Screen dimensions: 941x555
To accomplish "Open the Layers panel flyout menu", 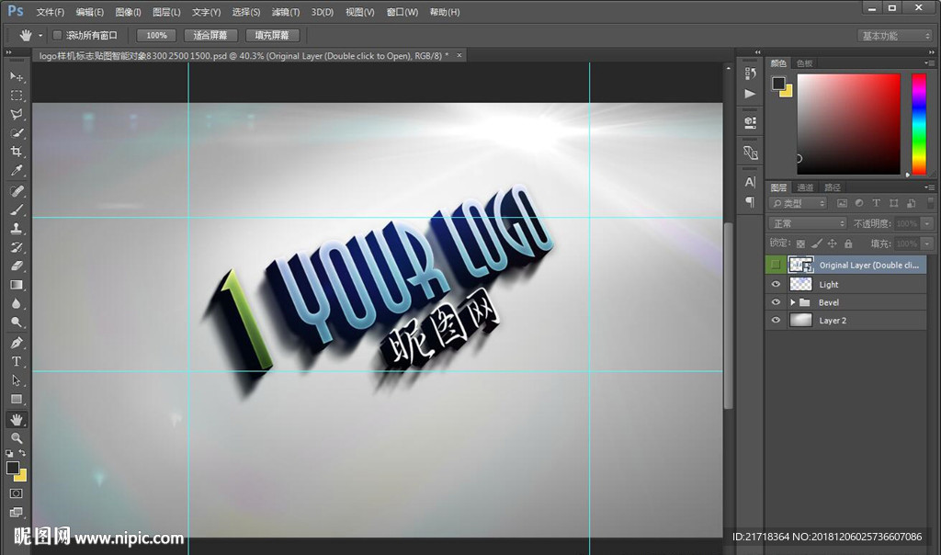I will pos(929,187).
